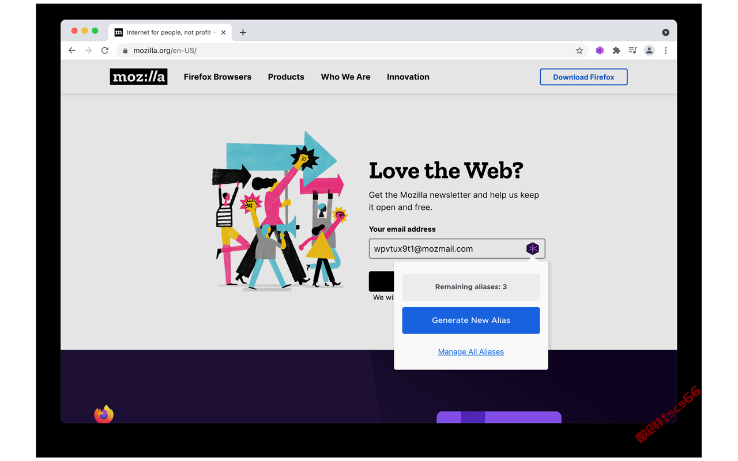738x461 pixels.
Task: Click the protest marchers illustration
Action: pyautogui.click(x=280, y=210)
